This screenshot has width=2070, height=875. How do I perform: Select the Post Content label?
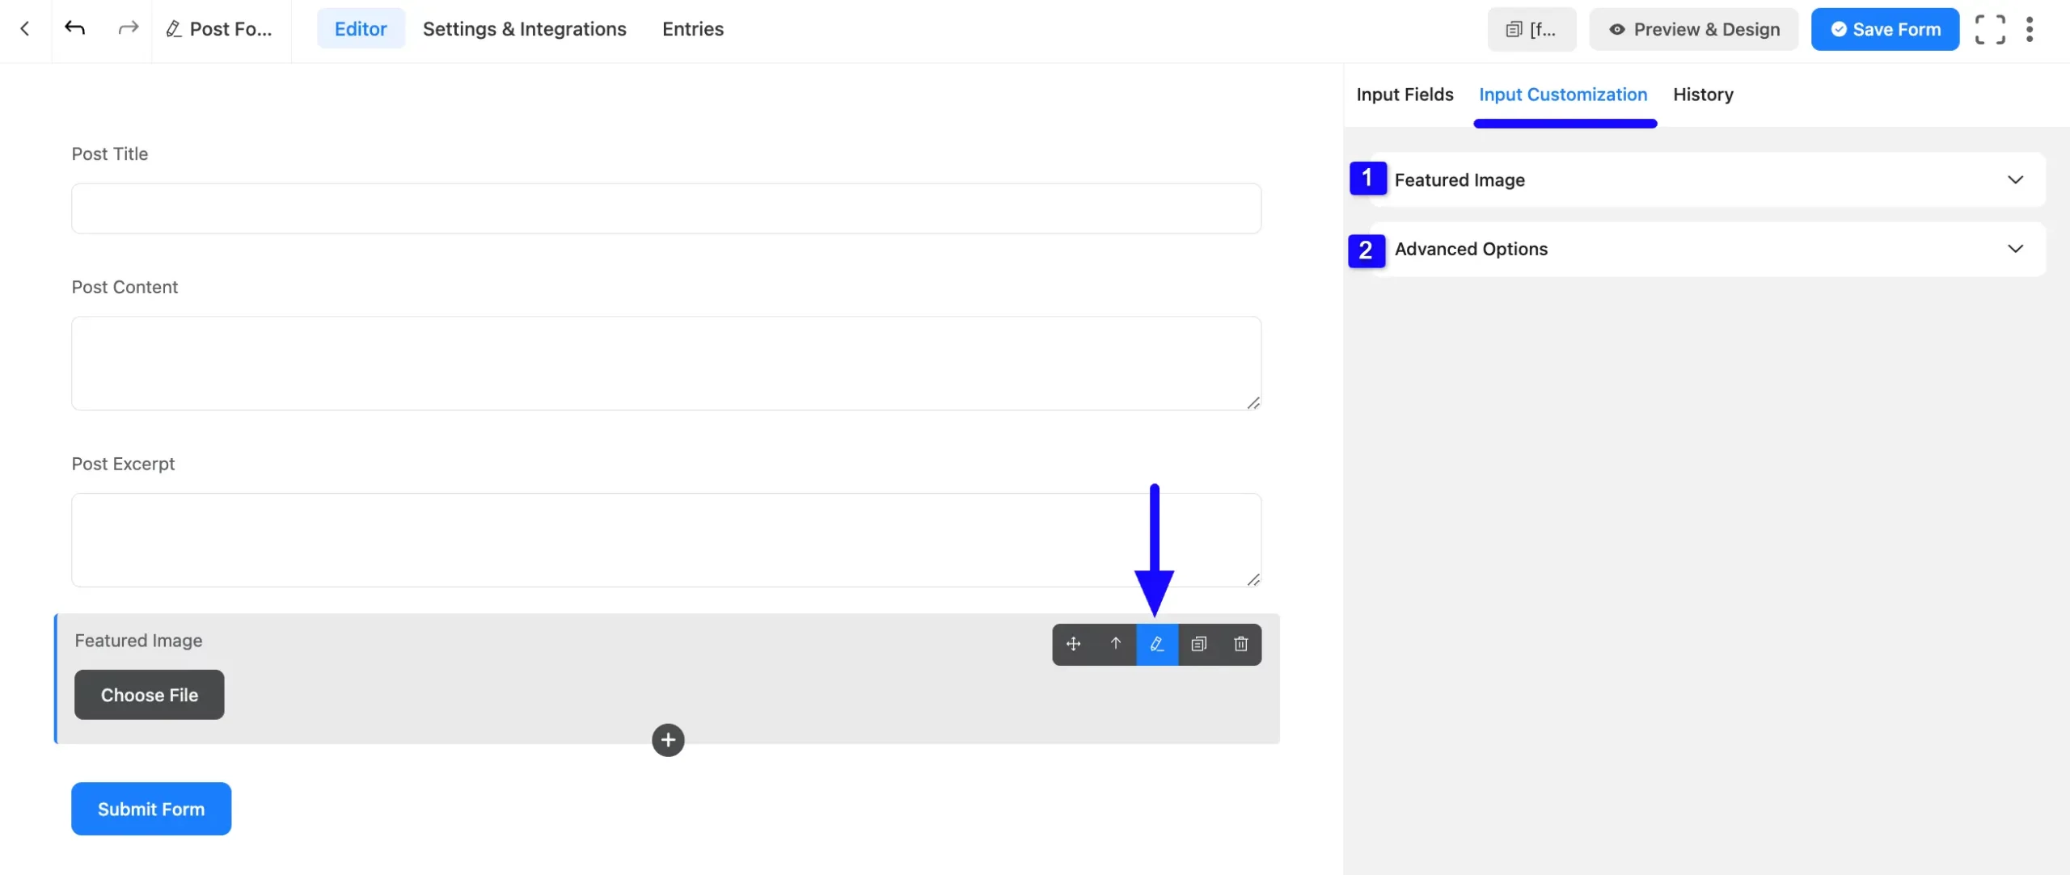[x=125, y=288]
